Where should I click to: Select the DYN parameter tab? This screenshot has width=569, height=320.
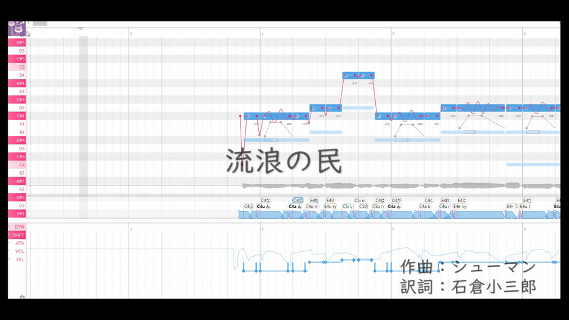tap(17, 227)
